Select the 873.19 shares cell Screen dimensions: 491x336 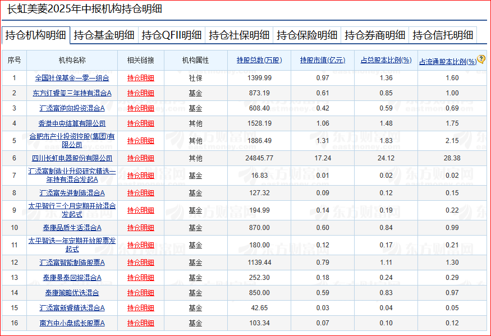point(259,93)
